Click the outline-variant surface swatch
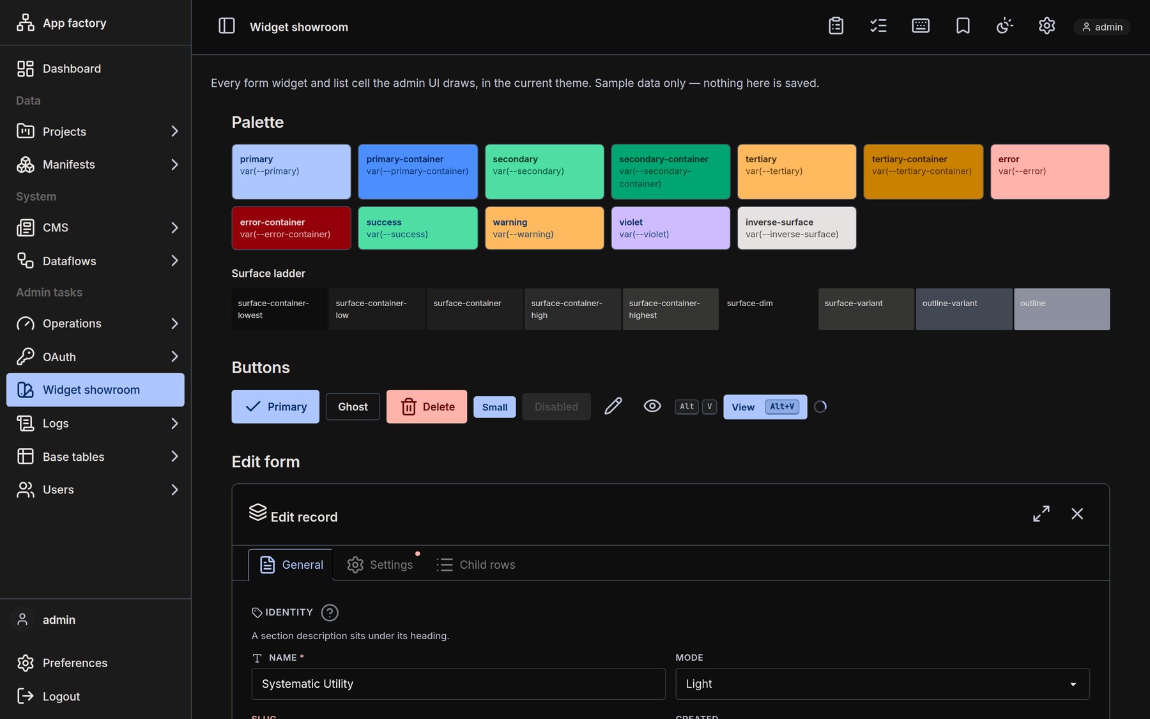1150x719 pixels. [x=964, y=309]
